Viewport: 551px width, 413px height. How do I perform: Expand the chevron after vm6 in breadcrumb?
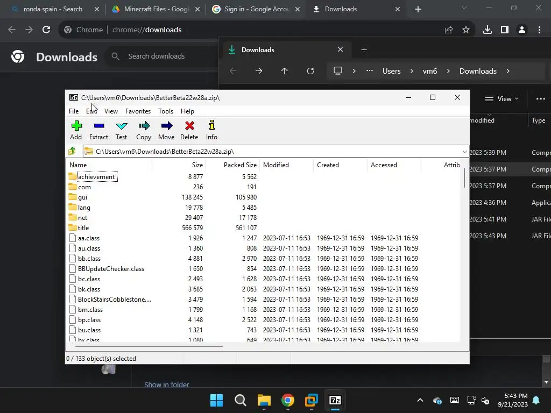448,71
